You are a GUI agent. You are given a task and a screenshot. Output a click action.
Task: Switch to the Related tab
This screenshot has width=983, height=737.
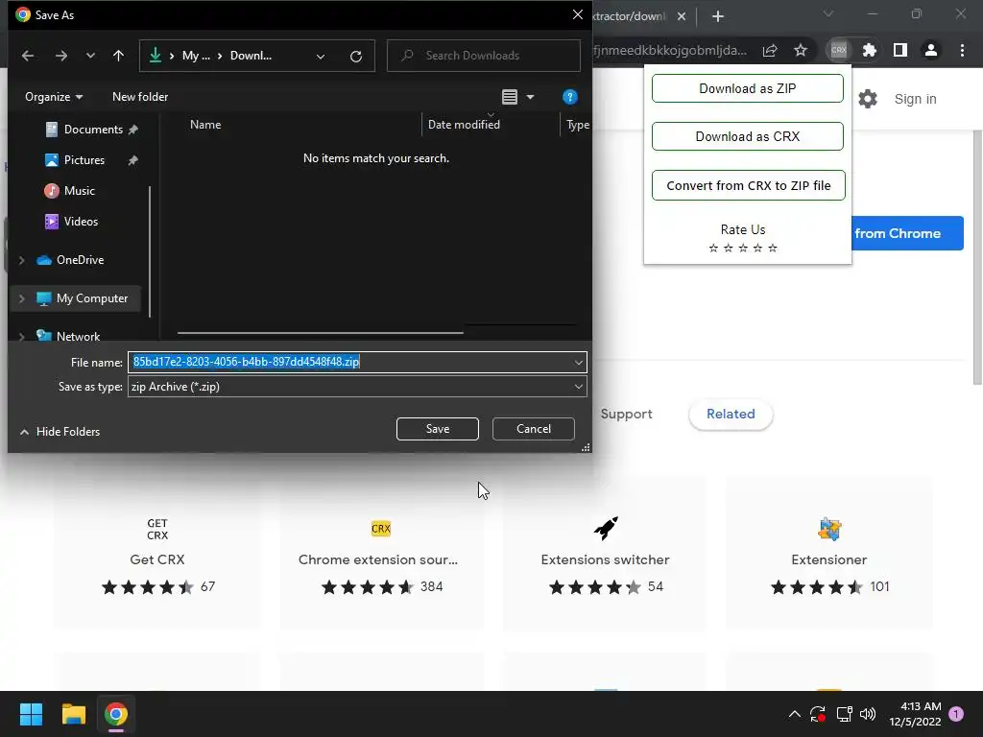(x=731, y=415)
